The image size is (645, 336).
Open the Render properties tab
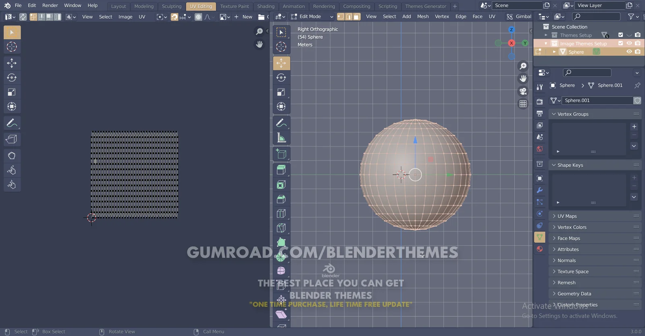[x=540, y=102]
